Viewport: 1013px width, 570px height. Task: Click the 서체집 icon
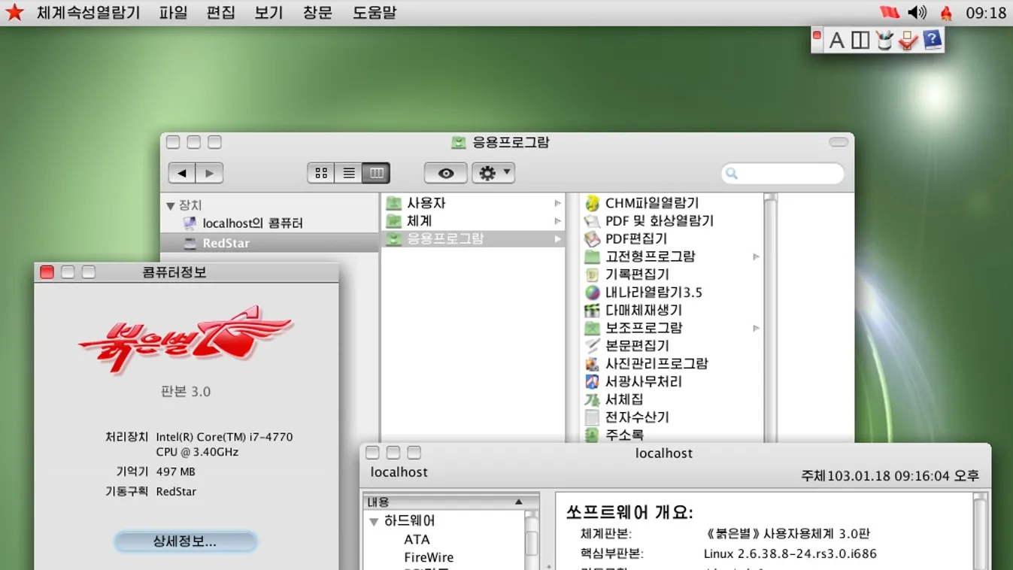point(593,399)
